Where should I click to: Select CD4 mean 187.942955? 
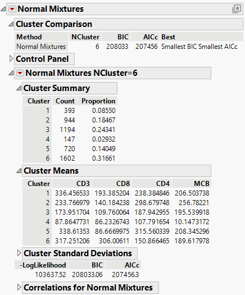(152, 212)
